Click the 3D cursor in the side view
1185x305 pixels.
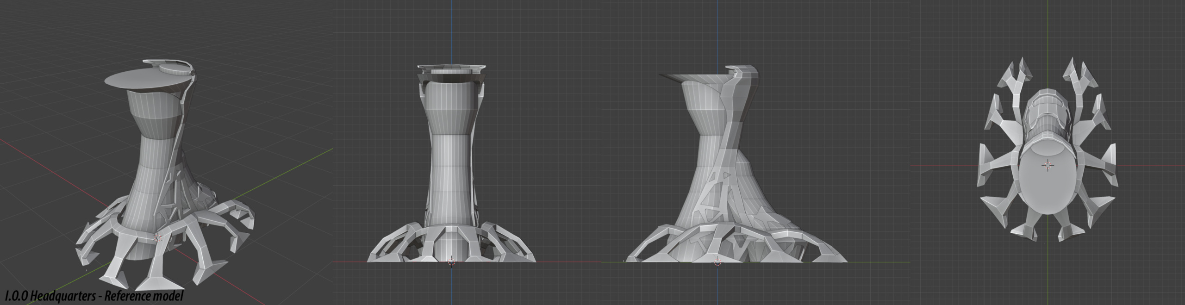click(717, 262)
